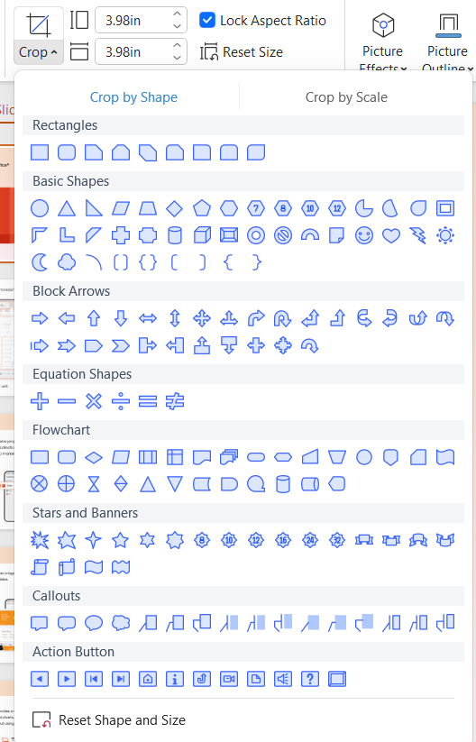The image size is (476, 742).
Task: Choose the right arrow block arrow
Action: pos(40,318)
